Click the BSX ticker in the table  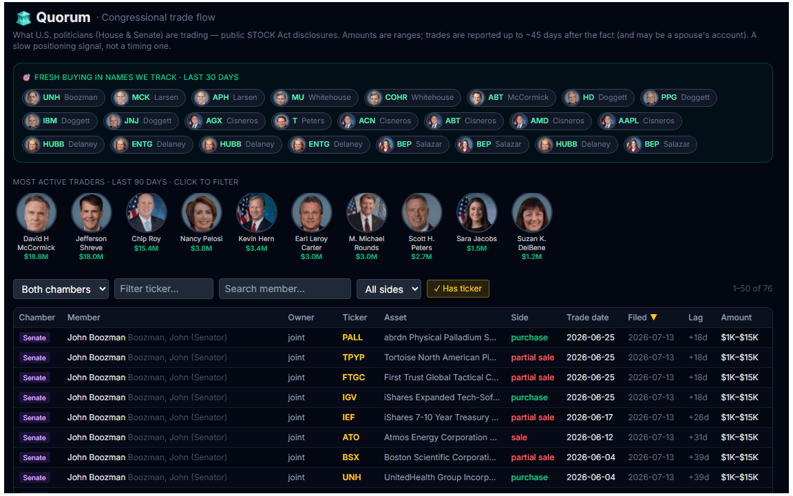(351, 457)
